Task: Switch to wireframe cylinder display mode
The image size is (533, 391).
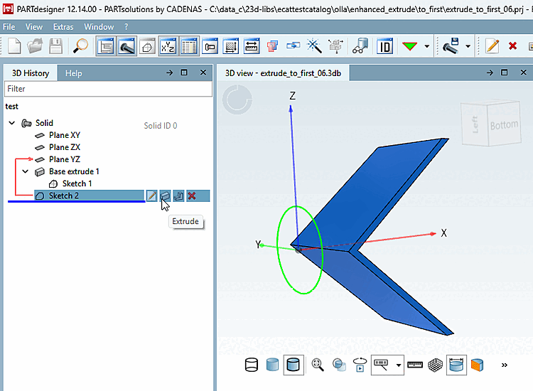Action: 252,365
